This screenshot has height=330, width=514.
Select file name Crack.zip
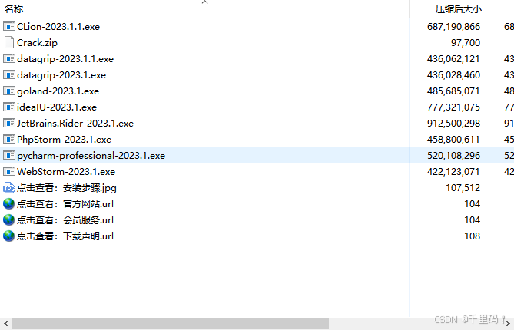37,42
